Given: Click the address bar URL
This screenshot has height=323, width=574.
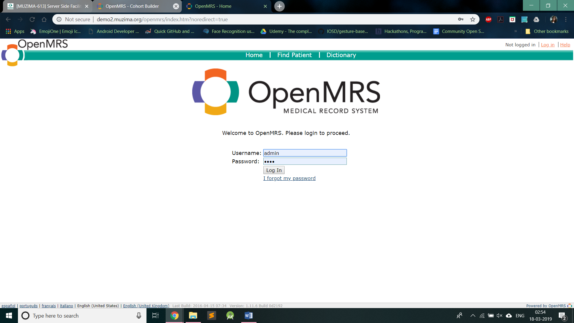Looking at the screenshot, I should [x=162, y=19].
